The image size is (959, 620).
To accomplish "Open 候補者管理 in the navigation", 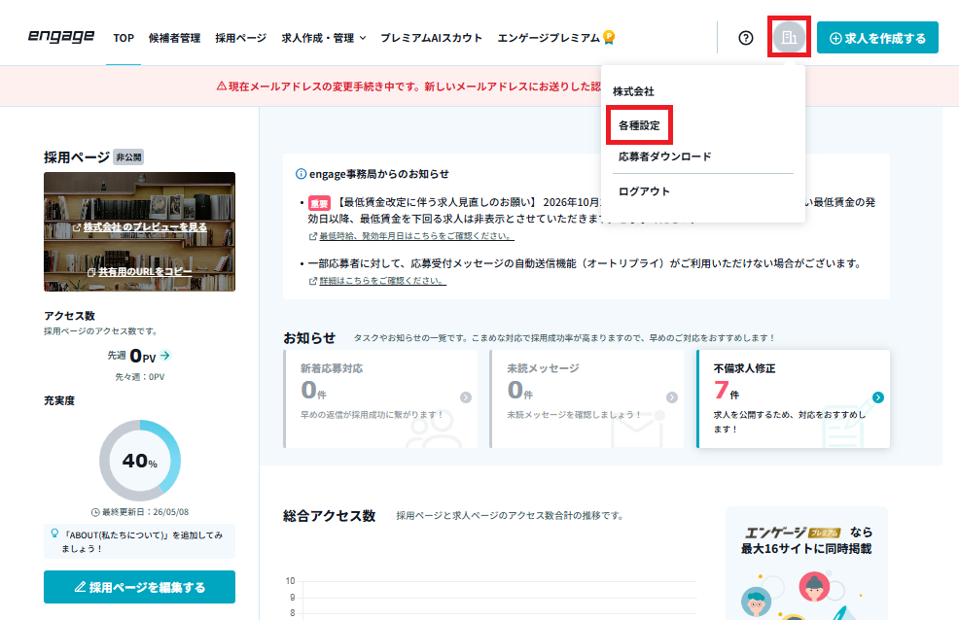I will pos(174,38).
